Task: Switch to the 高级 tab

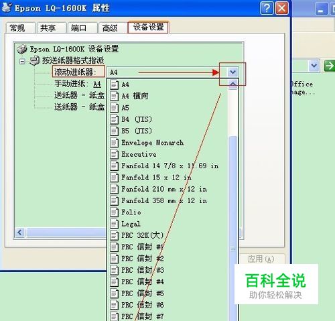Action: point(113,28)
